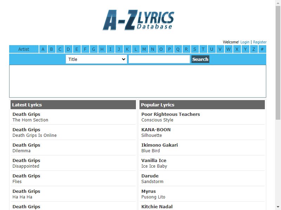Image resolution: width=281 pixels, height=210 pixels.
Task: Open Myrus artist page
Action: pyautogui.click(x=149, y=191)
